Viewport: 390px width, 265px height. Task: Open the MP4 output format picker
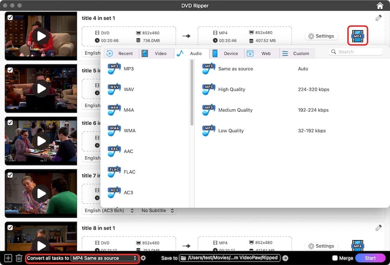[358, 36]
